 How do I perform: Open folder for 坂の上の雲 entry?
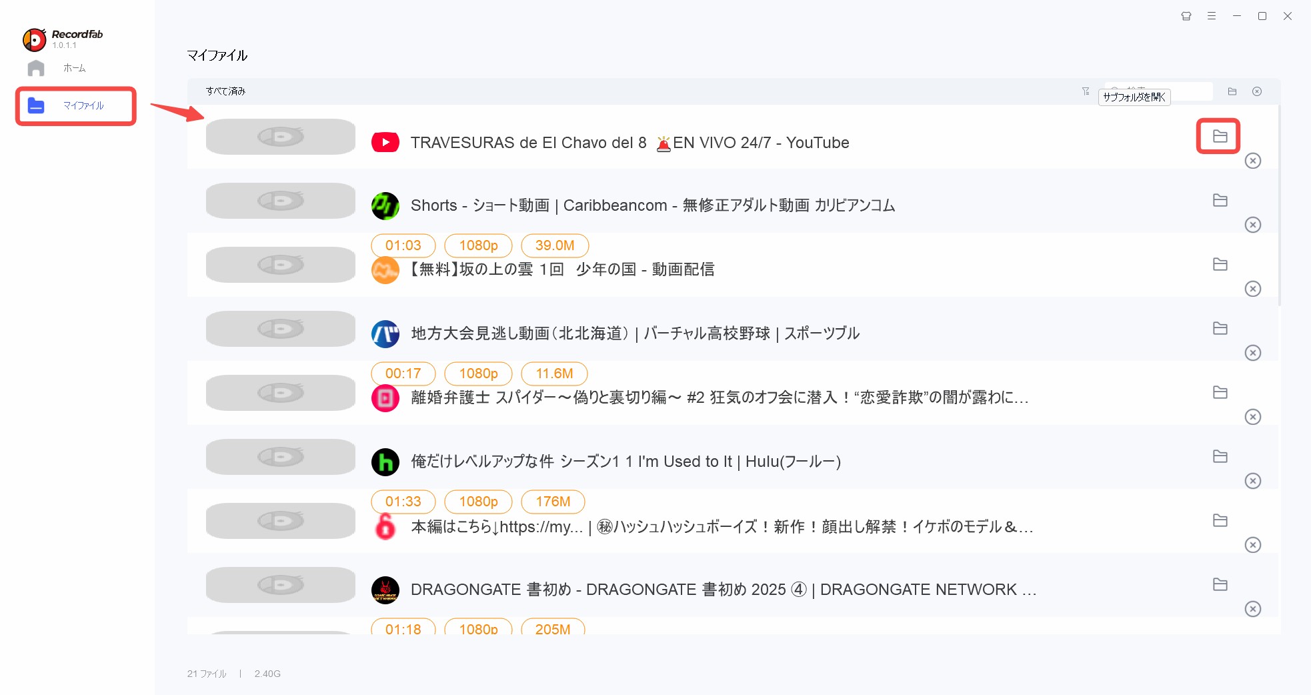pos(1220,264)
